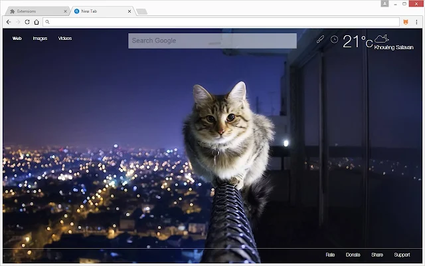Select the Videos search category

[65, 39]
